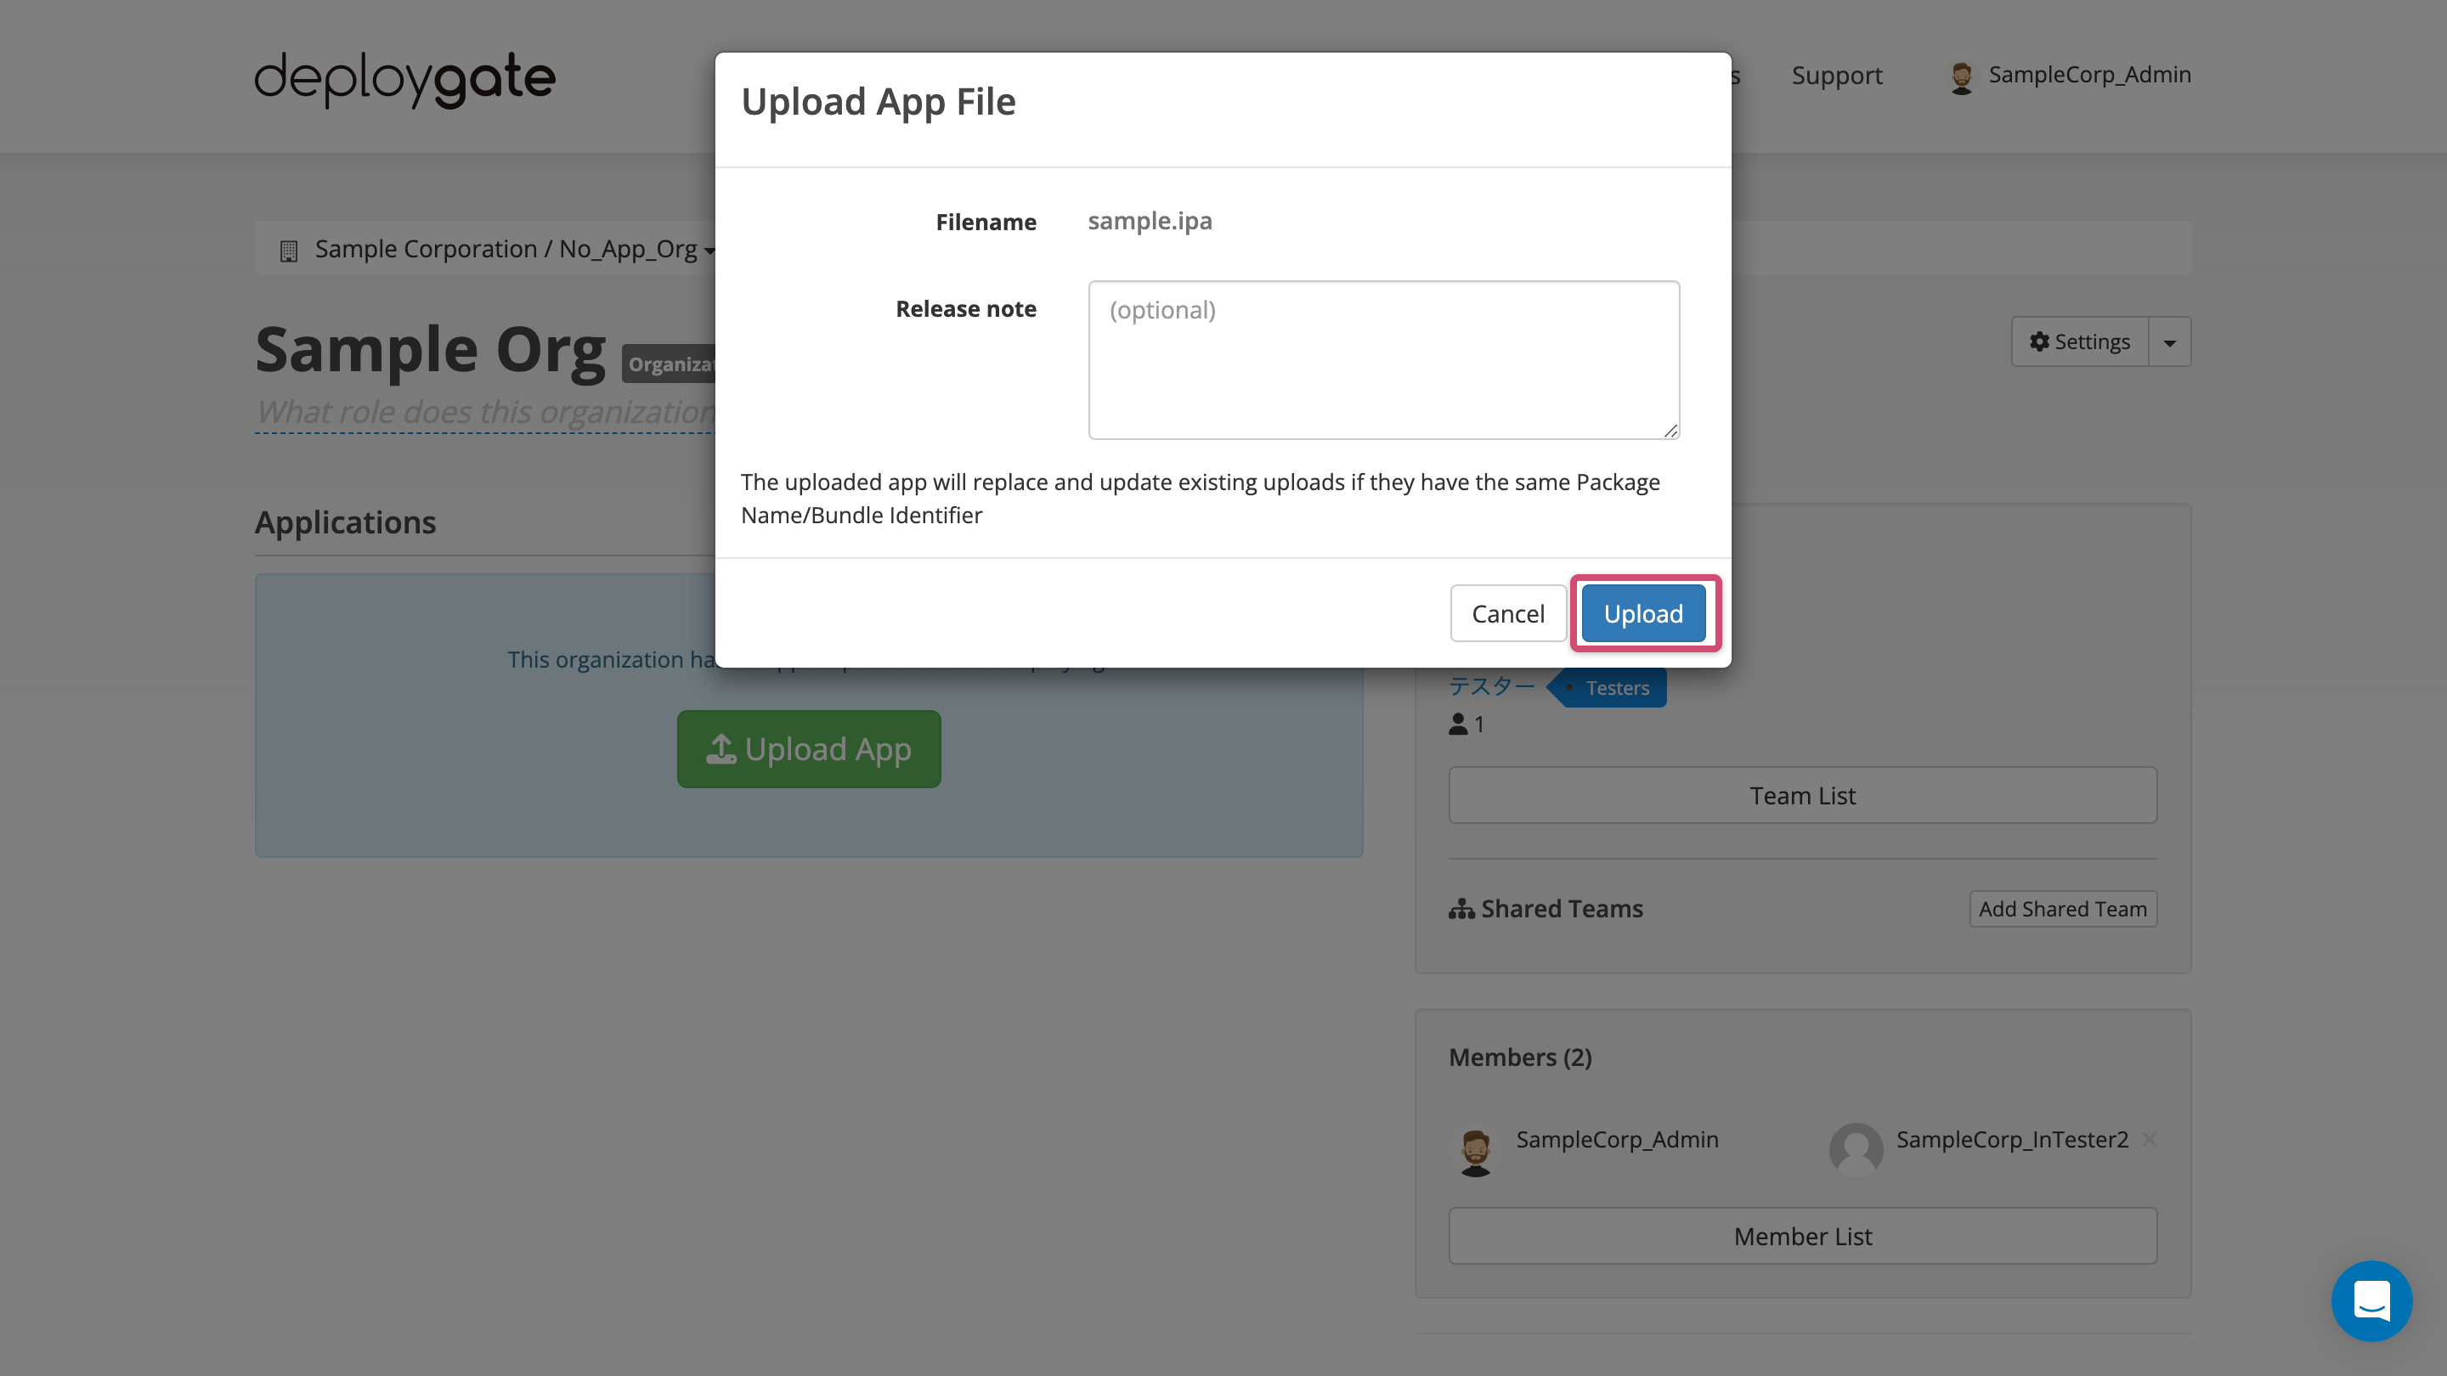Click the Upload App green button
The image size is (2447, 1376).
click(x=808, y=747)
